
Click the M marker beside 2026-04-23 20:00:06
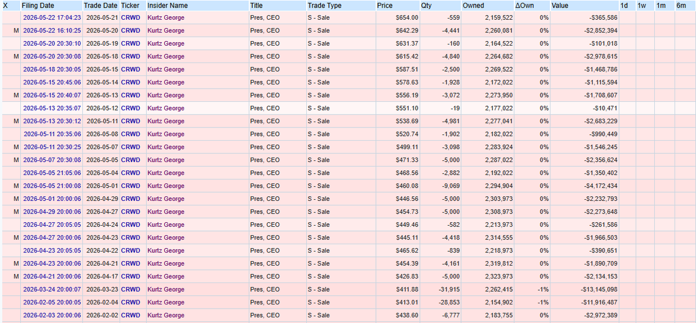click(16, 264)
